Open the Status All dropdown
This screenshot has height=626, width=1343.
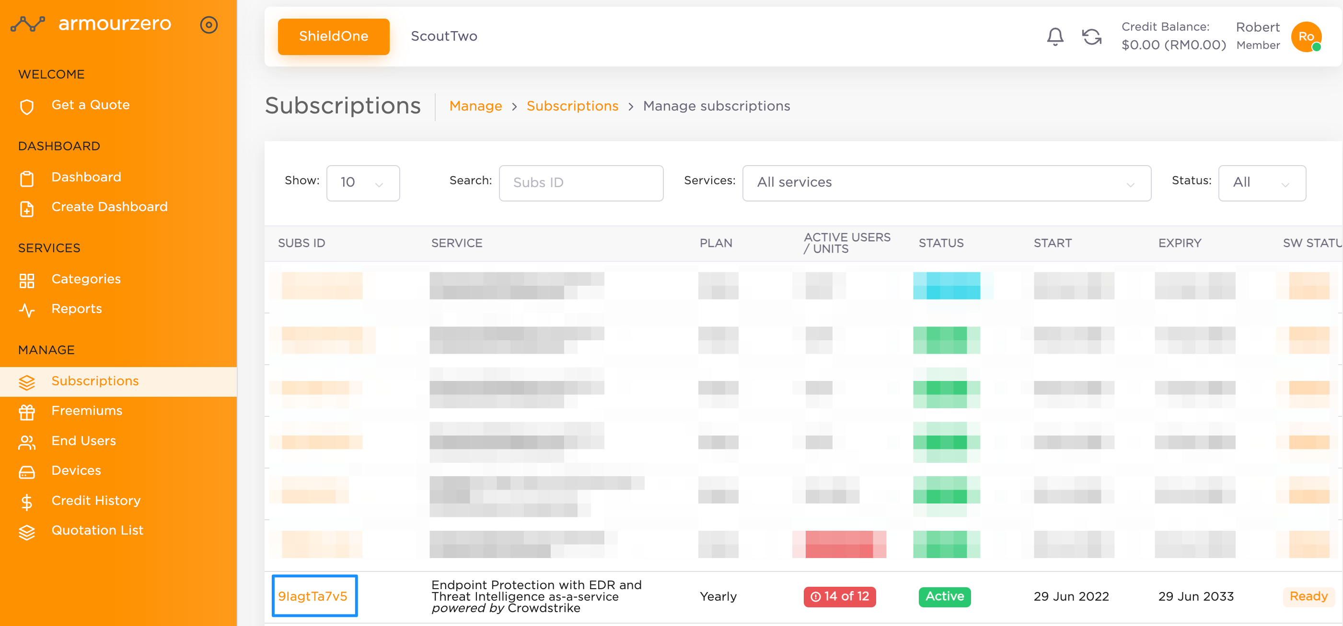1262,183
